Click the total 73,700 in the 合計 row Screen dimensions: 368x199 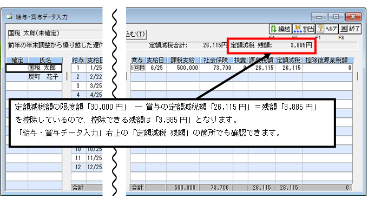(x=216, y=188)
